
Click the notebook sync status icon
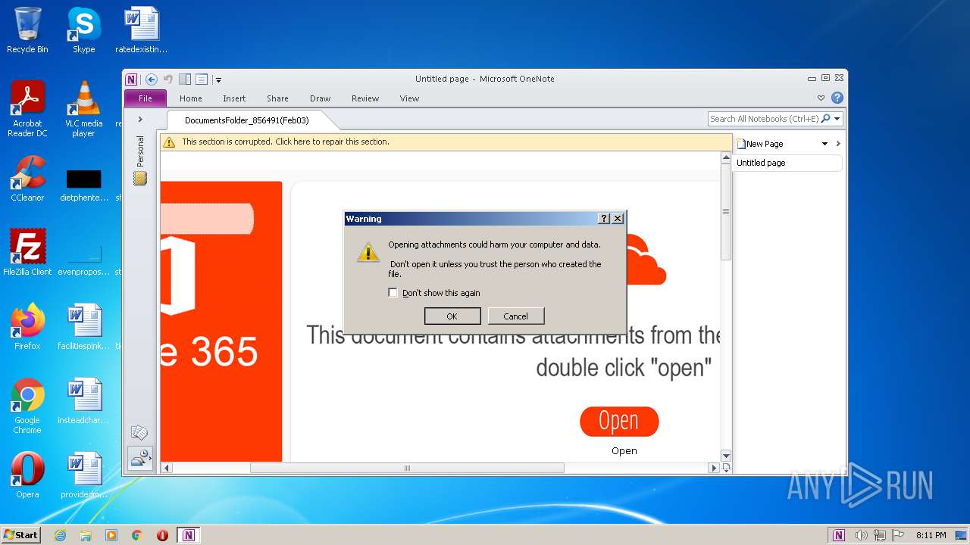pos(140,458)
